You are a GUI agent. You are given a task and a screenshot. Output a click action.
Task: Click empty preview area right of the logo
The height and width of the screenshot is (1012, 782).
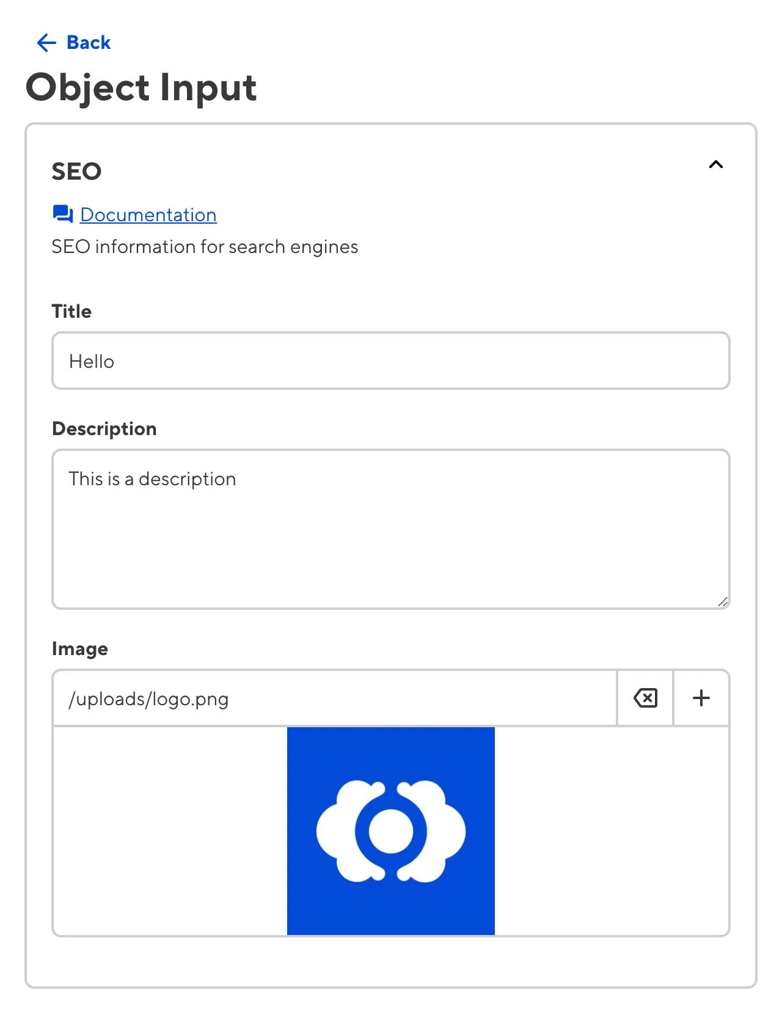pyautogui.click(x=611, y=831)
